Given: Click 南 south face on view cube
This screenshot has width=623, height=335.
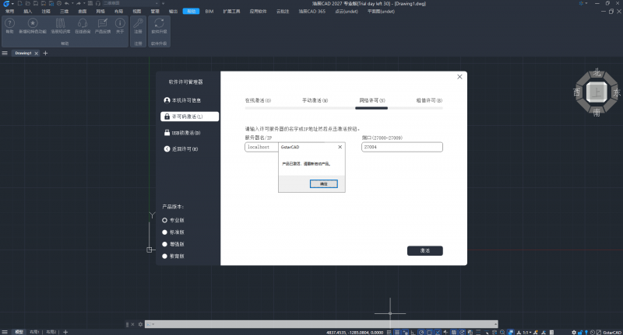Looking at the screenshot, I should point(597,113).
